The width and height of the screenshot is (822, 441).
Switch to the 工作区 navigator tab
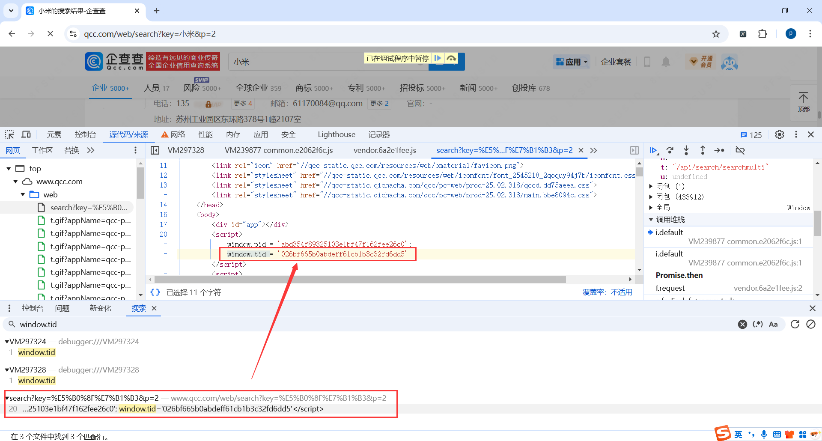[42, 150]
